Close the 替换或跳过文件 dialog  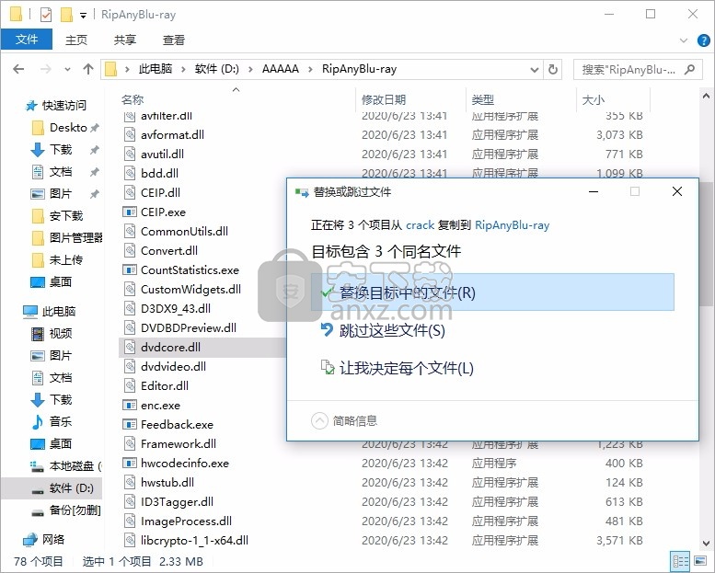tap(677, 191)
